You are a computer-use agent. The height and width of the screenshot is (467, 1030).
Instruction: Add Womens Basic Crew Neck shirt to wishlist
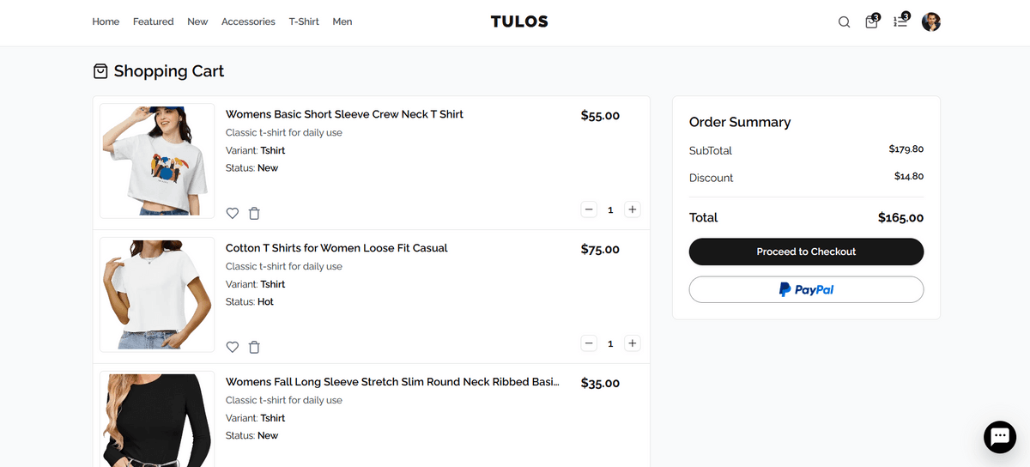(233, 213)
